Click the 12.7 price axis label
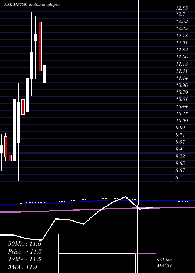 [180, 14]
